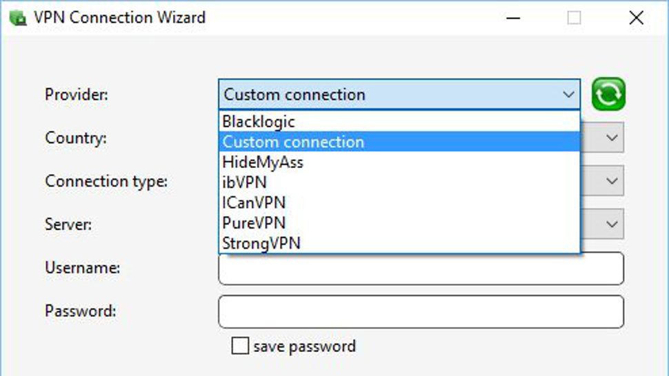
Task: Click the disabled maximize window button
Action: (x=574, y=18)
